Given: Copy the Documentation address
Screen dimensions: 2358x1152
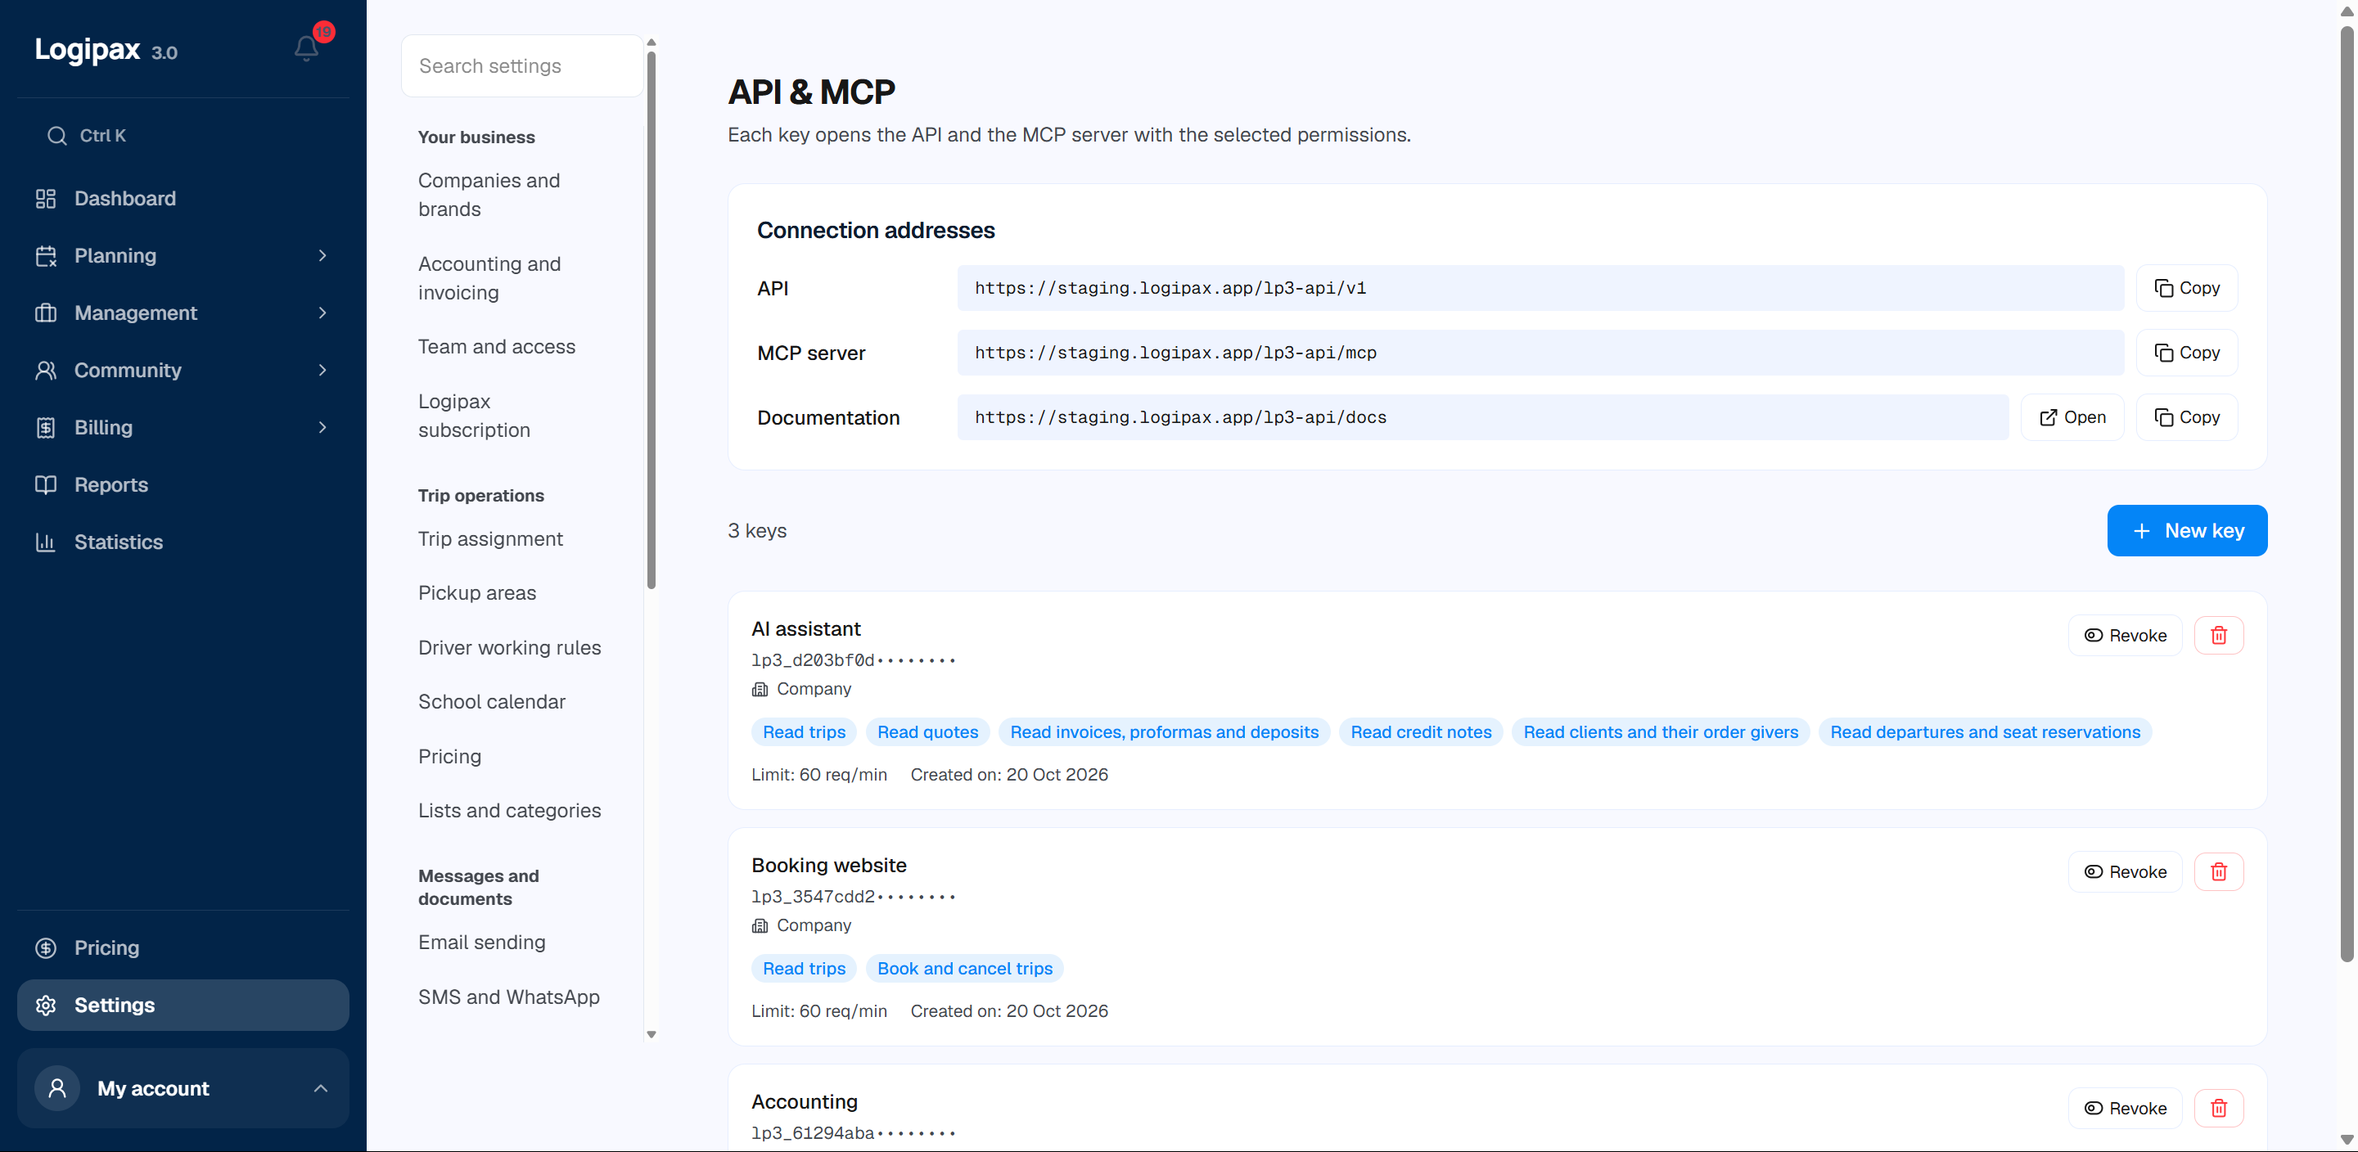Looking at the screenshot, I should pyautogui.click(x=2187, y=417).
